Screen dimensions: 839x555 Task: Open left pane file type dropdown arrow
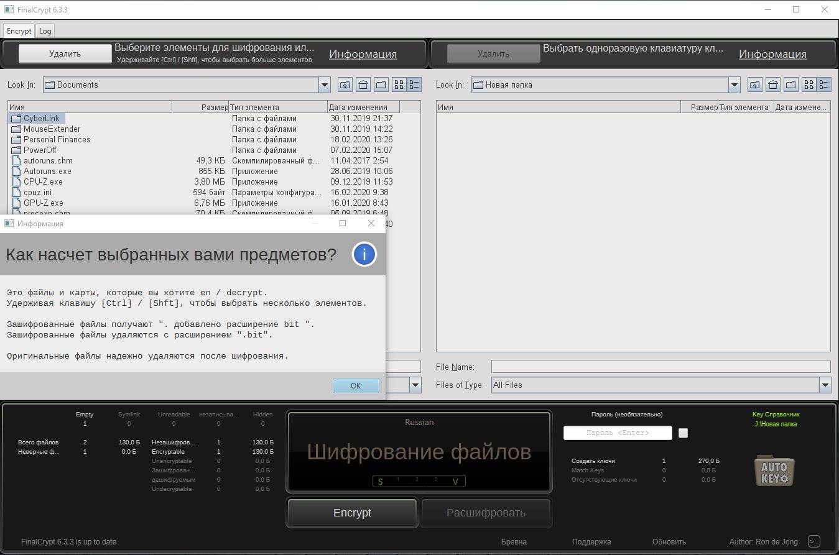(x=415, y=385)
